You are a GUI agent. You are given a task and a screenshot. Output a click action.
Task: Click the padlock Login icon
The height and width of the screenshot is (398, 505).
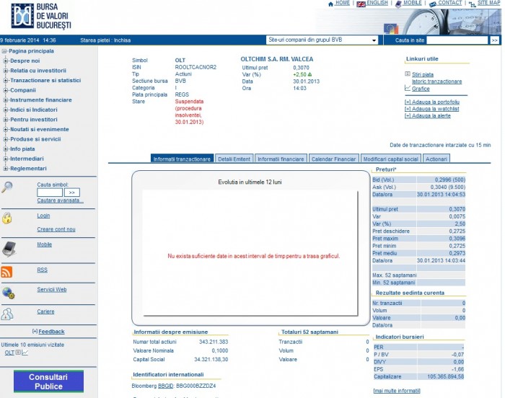(6, 218)
